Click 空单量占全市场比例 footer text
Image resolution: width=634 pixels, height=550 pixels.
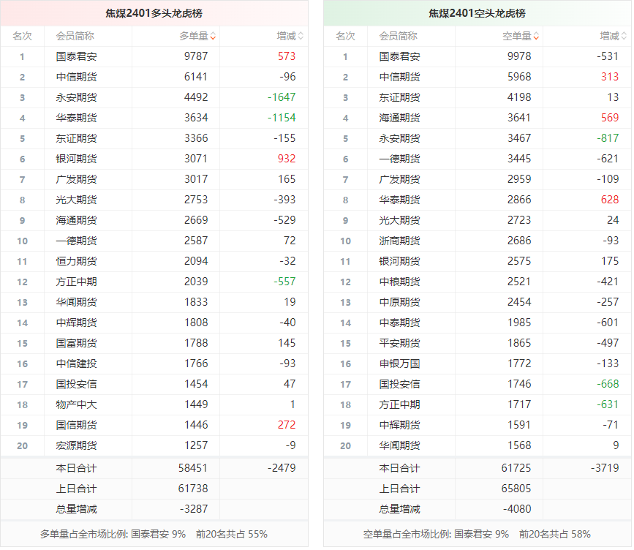point(477,535)
